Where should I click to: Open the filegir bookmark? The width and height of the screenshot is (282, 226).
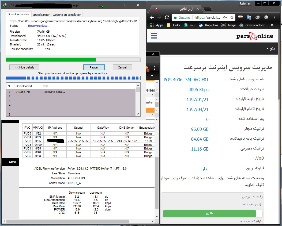229,25
